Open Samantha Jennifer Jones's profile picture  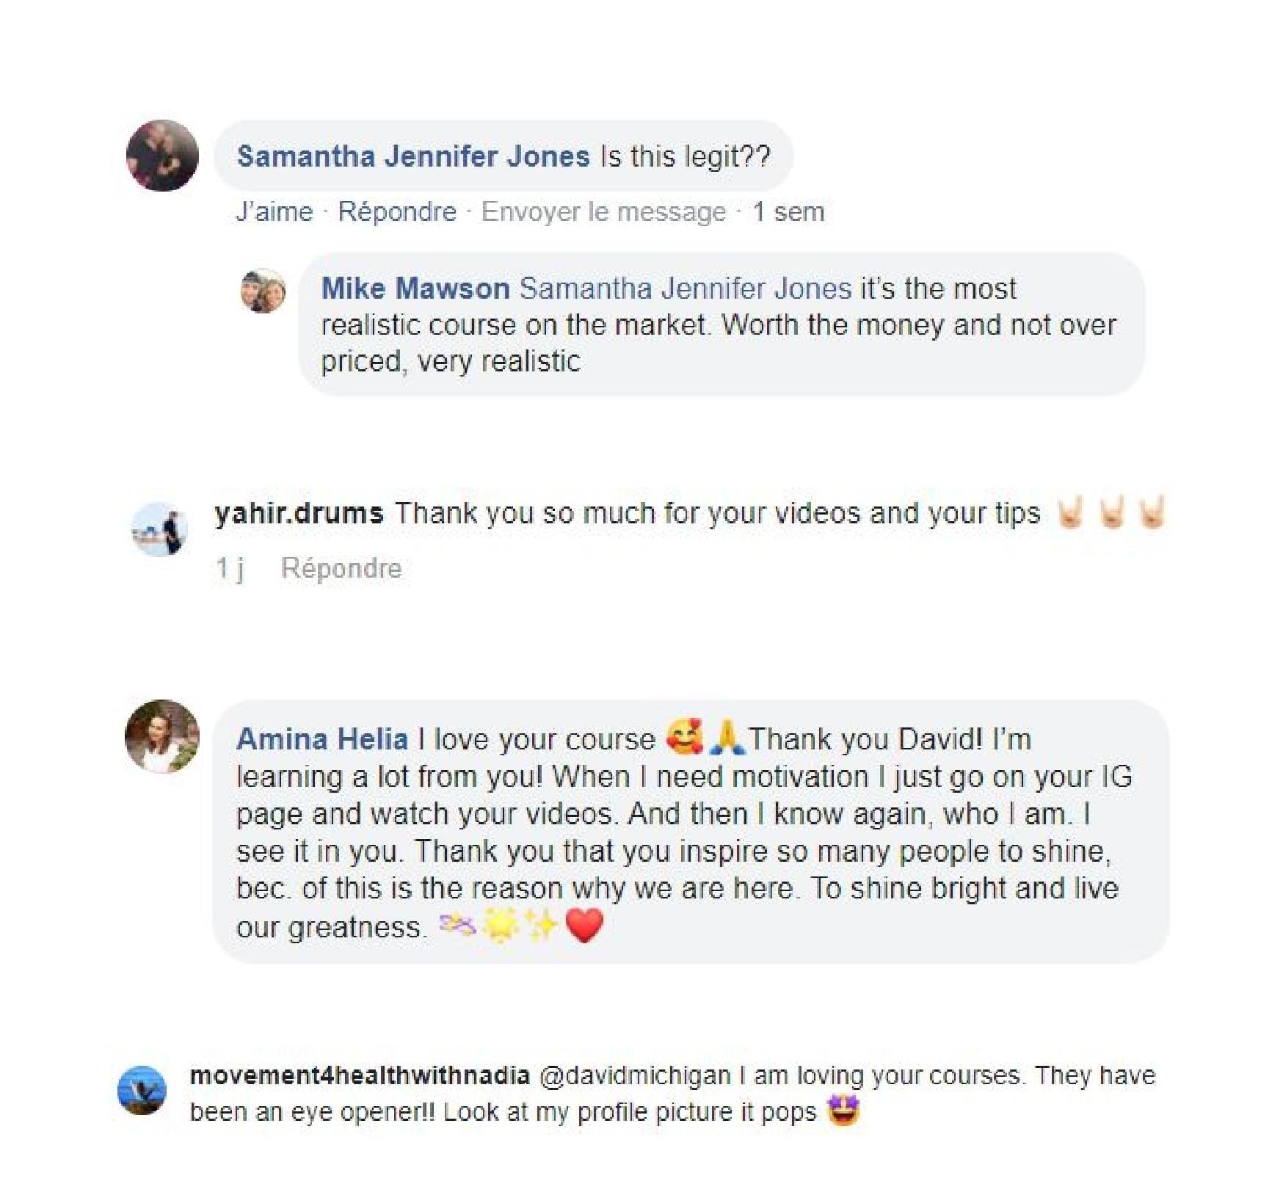[162, 156]
